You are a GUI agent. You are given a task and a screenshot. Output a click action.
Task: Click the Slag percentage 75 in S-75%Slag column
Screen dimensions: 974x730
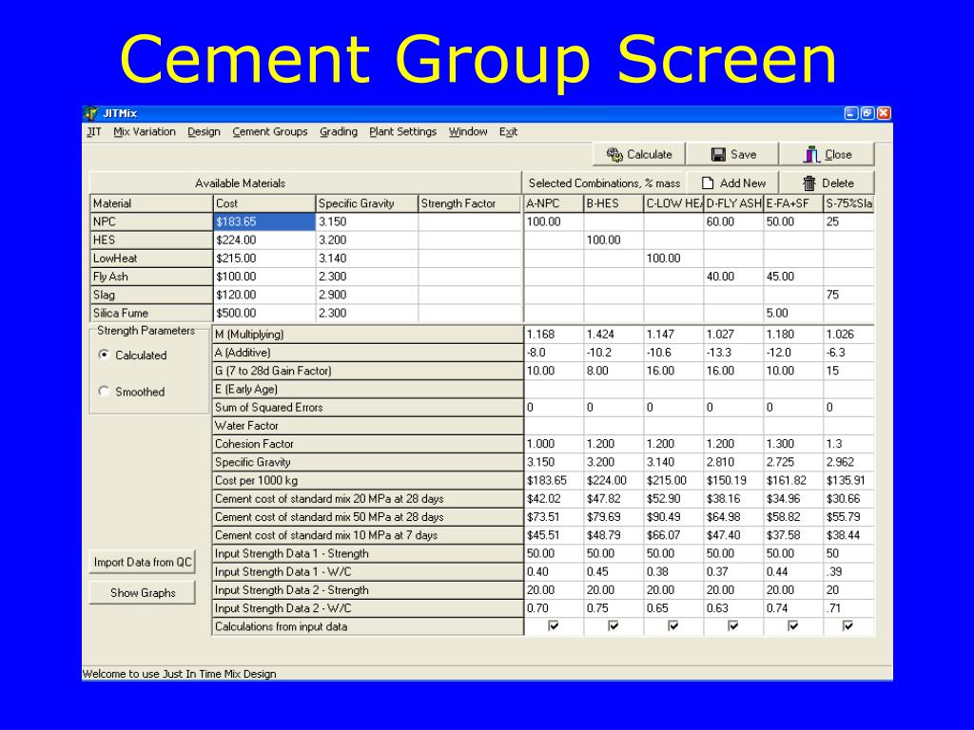(848, 295)
